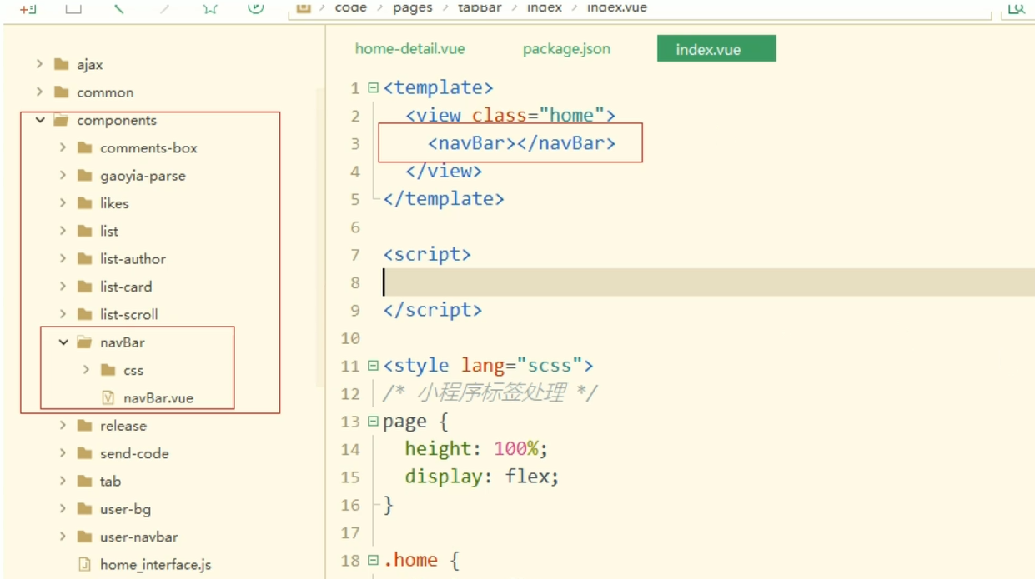Expand the comments-box folder chevron

pyautogui.click(x=63, y=147)
